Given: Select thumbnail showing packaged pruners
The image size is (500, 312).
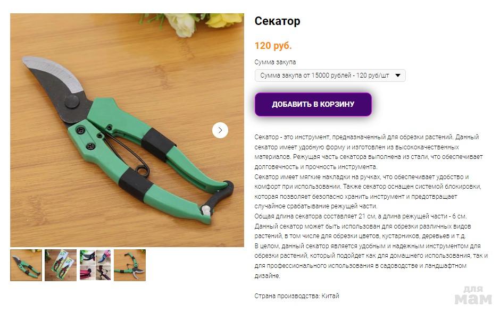Looking at the screenshot, I should pos(61,265).
